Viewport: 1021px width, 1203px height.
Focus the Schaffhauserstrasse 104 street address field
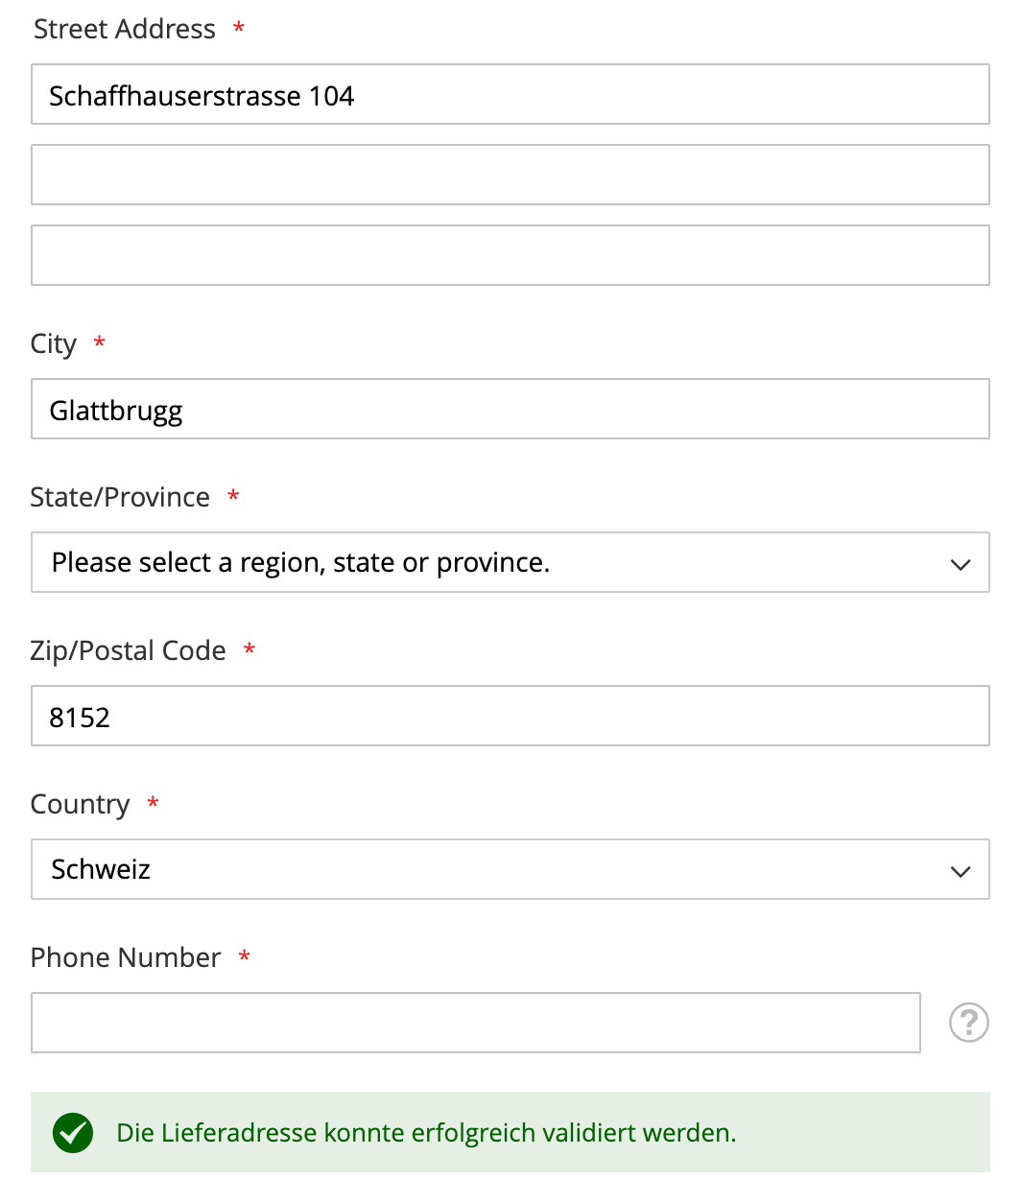(510, 94)
